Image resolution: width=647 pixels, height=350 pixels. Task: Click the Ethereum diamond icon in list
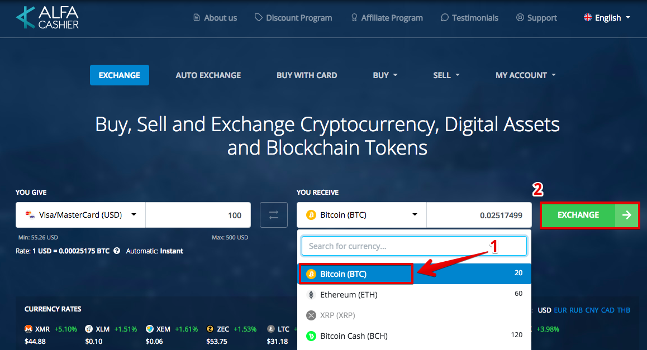click(x=311, y=294)
